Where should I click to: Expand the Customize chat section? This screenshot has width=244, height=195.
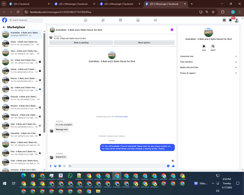208,56
